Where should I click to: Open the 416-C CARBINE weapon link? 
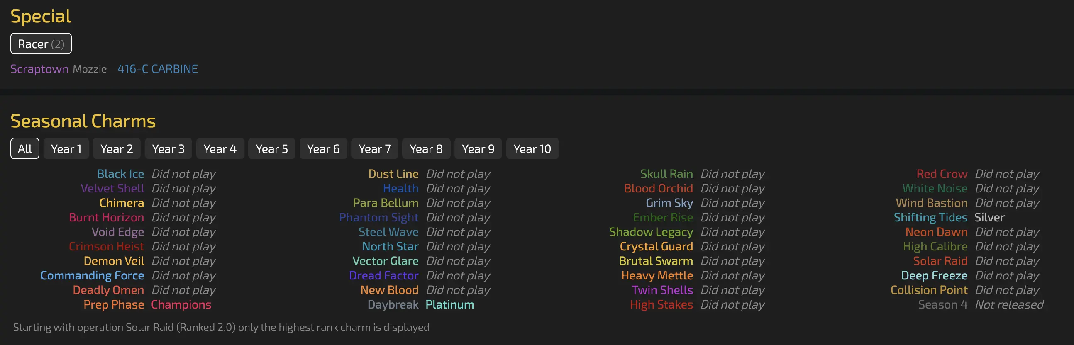click(158, 69)
